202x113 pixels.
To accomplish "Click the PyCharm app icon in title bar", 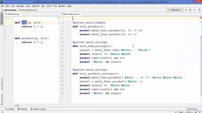I will (2, 2).
